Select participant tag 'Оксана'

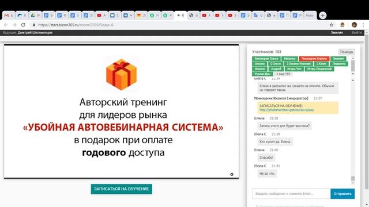(259, 64)
